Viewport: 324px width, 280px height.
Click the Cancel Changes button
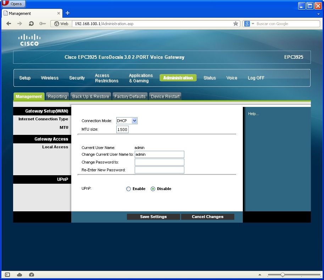[x=208, y=217]
